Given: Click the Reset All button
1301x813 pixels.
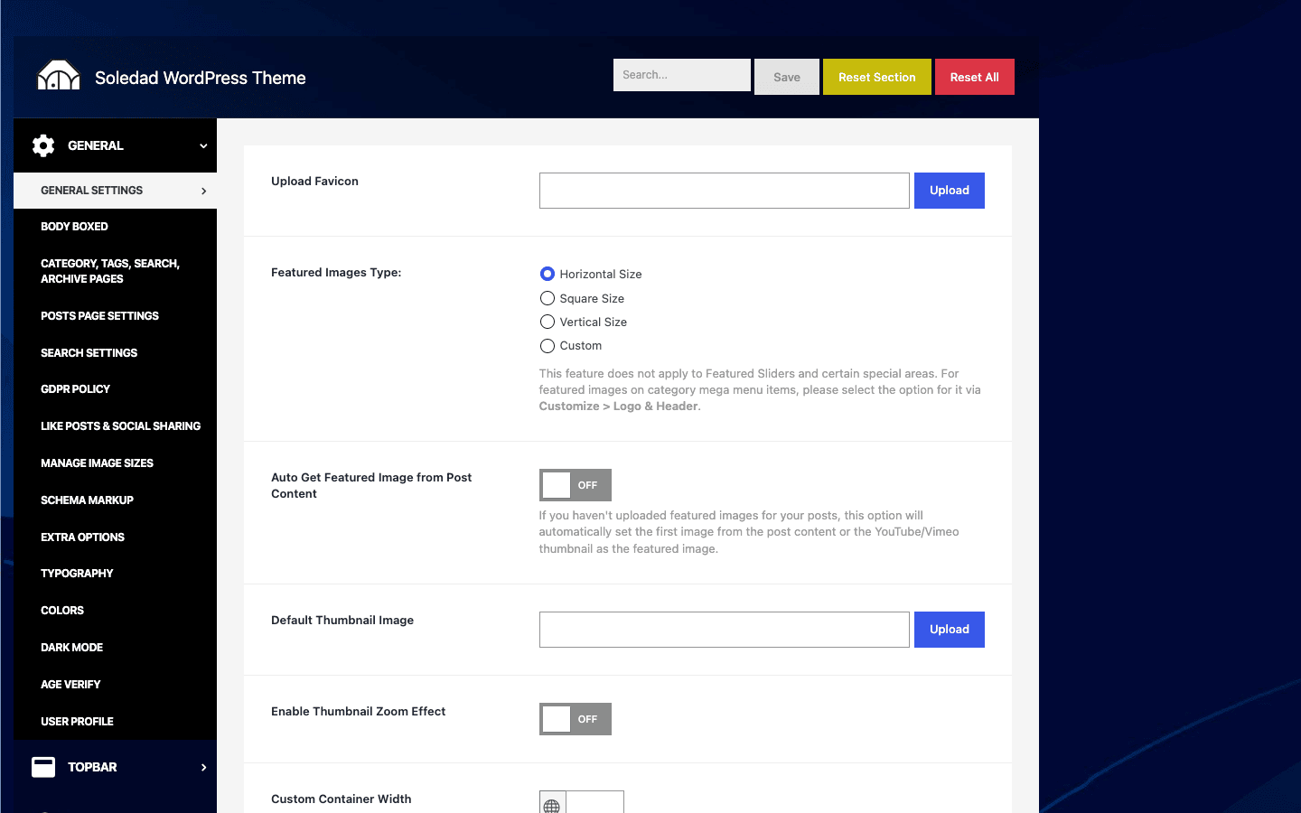Looking at the screenshot, I should (974, 77).
